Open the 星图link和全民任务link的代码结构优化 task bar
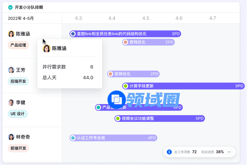Image resolution: width=247 pixels, height=165 pixels. click(126, 34)
